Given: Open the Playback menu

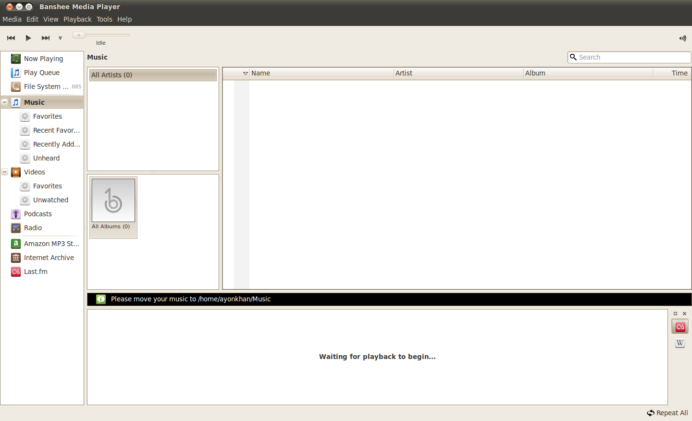Looking at the screenshot, I should pos(77,19).
